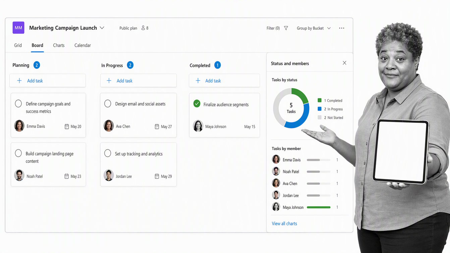Click the plus icon in Planning column

tap(19, 81)
